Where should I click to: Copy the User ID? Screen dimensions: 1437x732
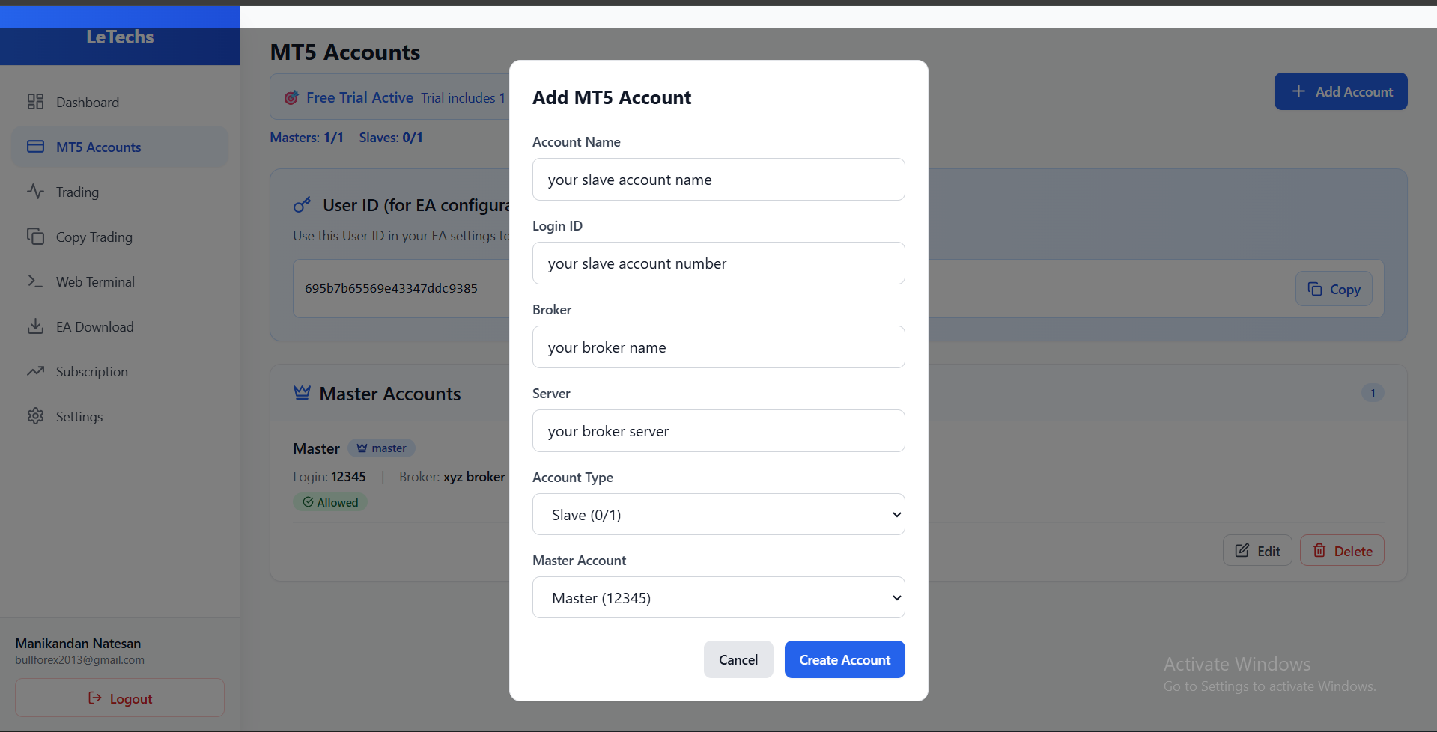tap(1334, 289)
